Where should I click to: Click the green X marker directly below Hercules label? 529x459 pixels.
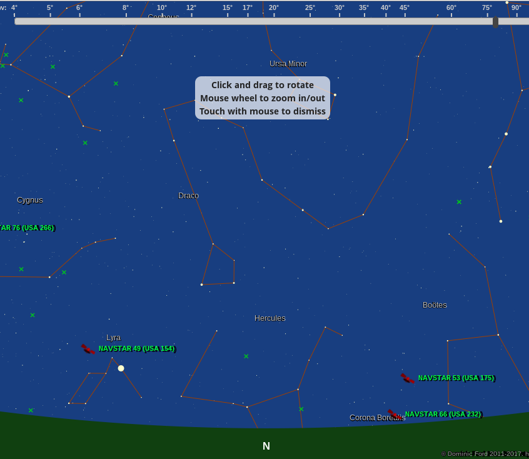(246, 356)
